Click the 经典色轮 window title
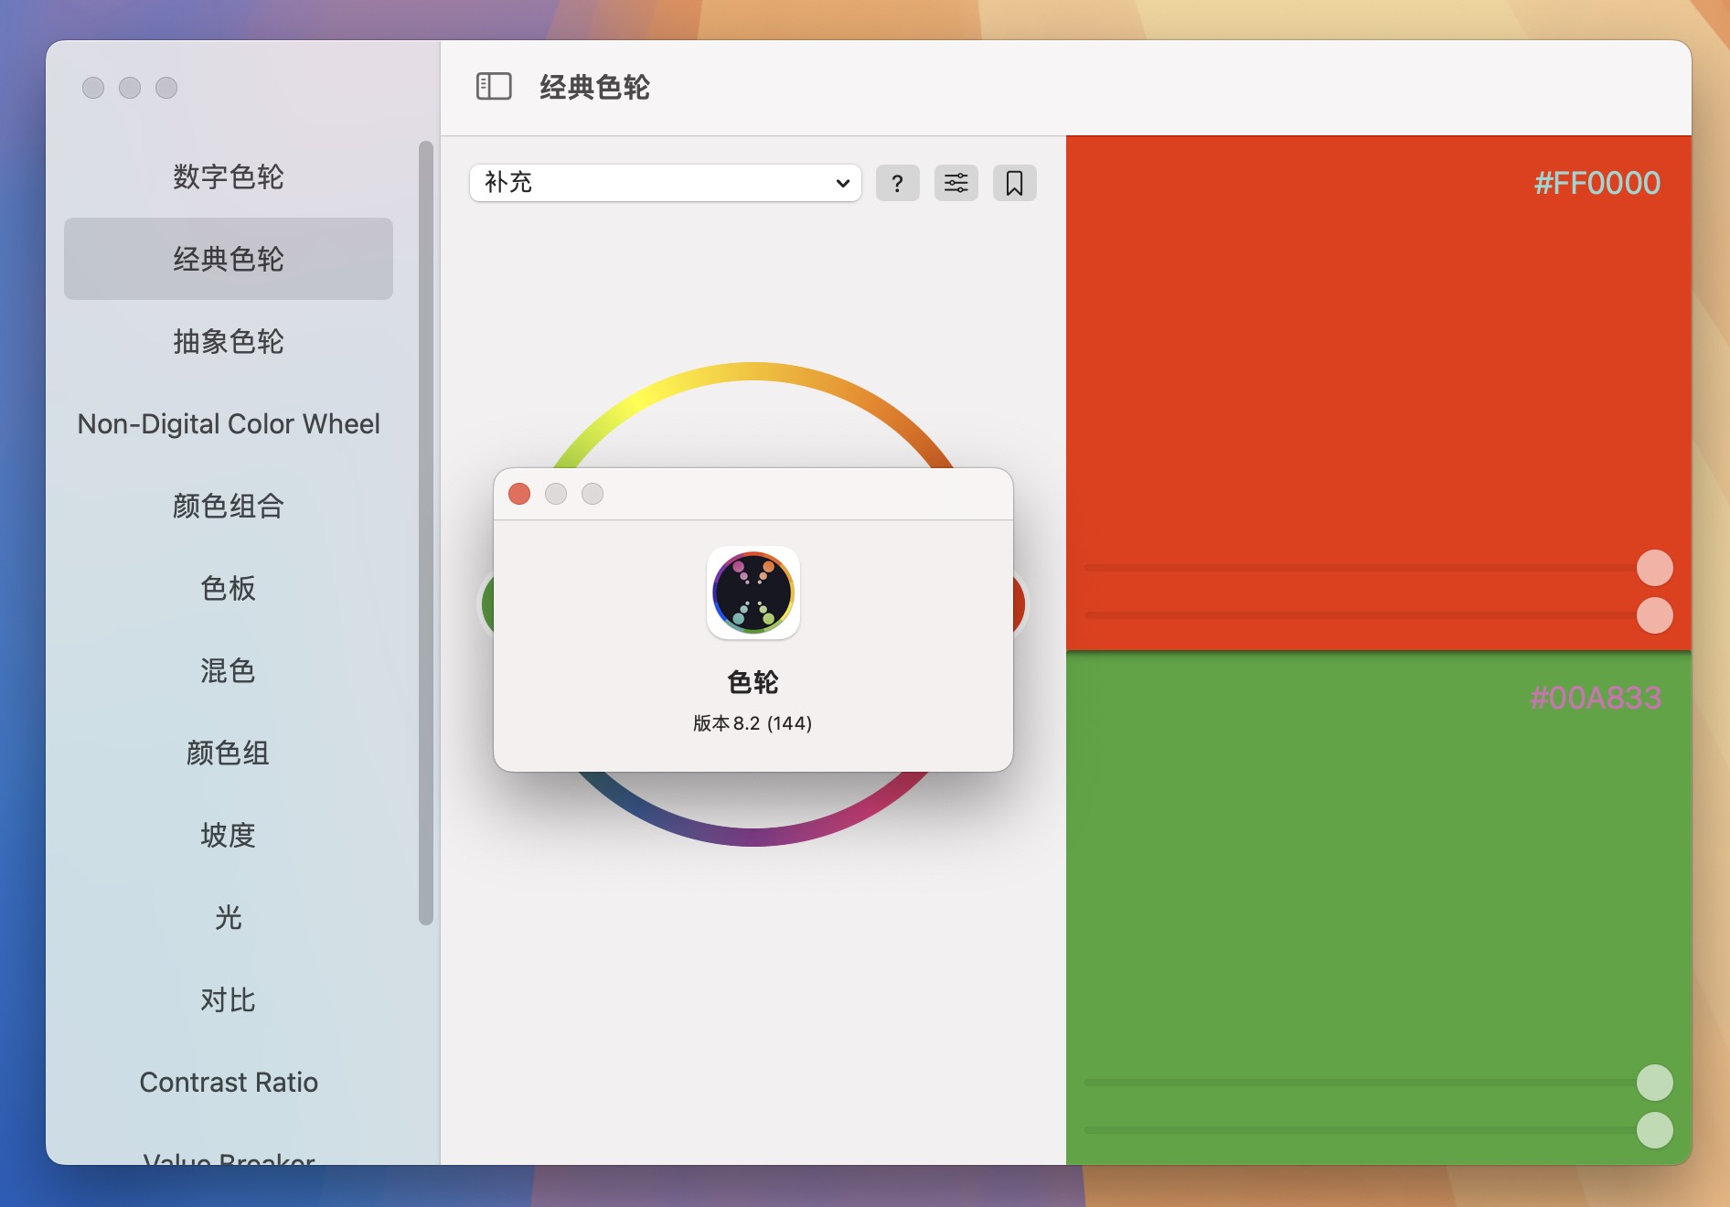Screen dimensions: 1730x1207 (594, 87)
